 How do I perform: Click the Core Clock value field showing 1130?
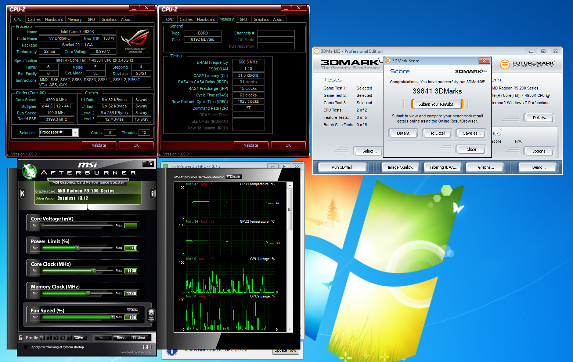click(131, 271)
